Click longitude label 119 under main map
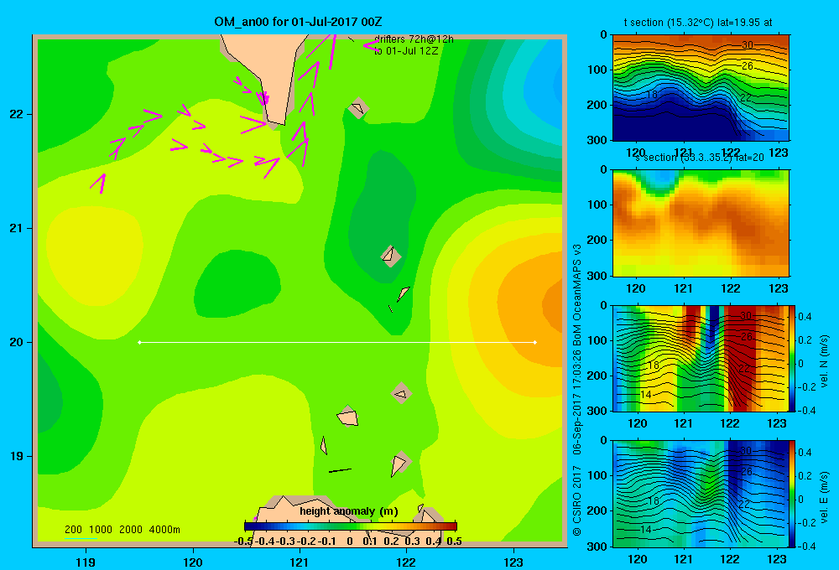 (86, 562)
